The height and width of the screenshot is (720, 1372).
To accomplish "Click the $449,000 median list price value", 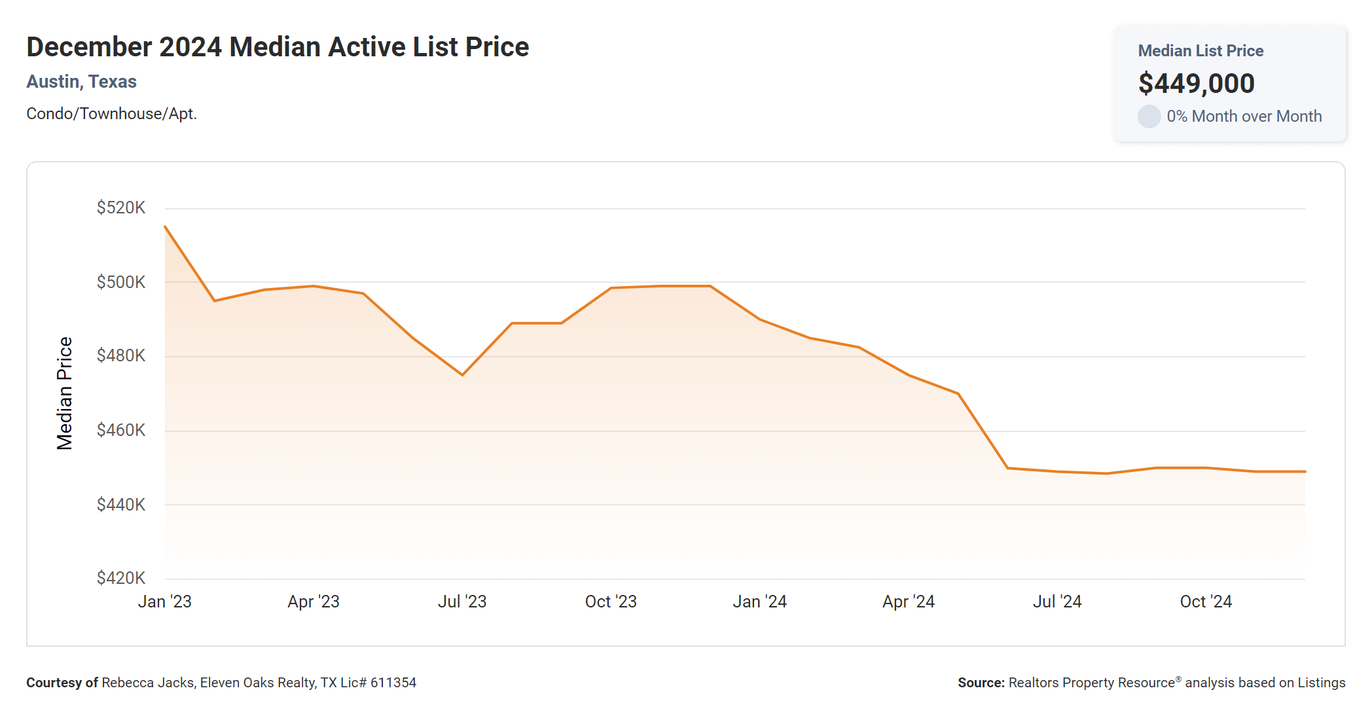I will 1196,84.
